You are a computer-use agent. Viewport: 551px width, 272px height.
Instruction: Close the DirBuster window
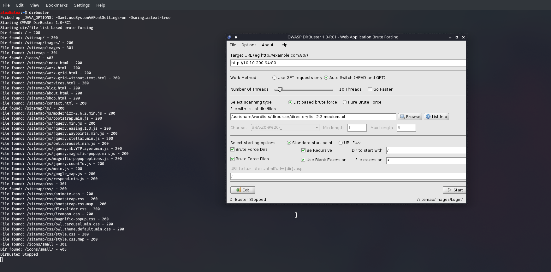(463, 37)
